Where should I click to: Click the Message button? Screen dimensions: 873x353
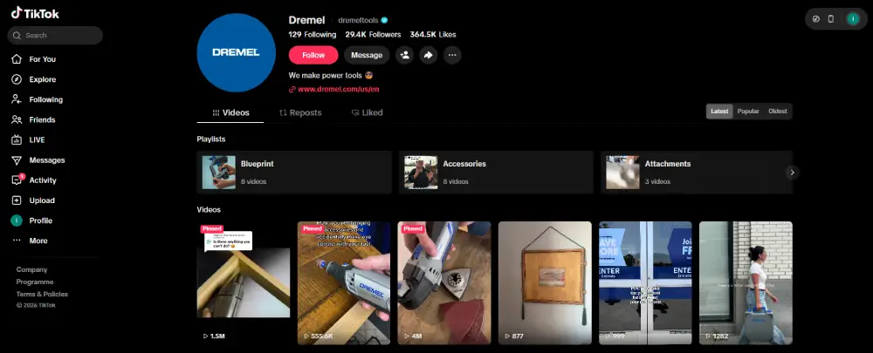(x=367, y=55)
